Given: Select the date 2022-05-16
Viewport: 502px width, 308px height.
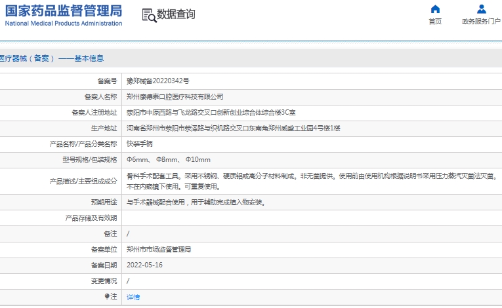Looking at the screenshot, I should coord(144,265).
